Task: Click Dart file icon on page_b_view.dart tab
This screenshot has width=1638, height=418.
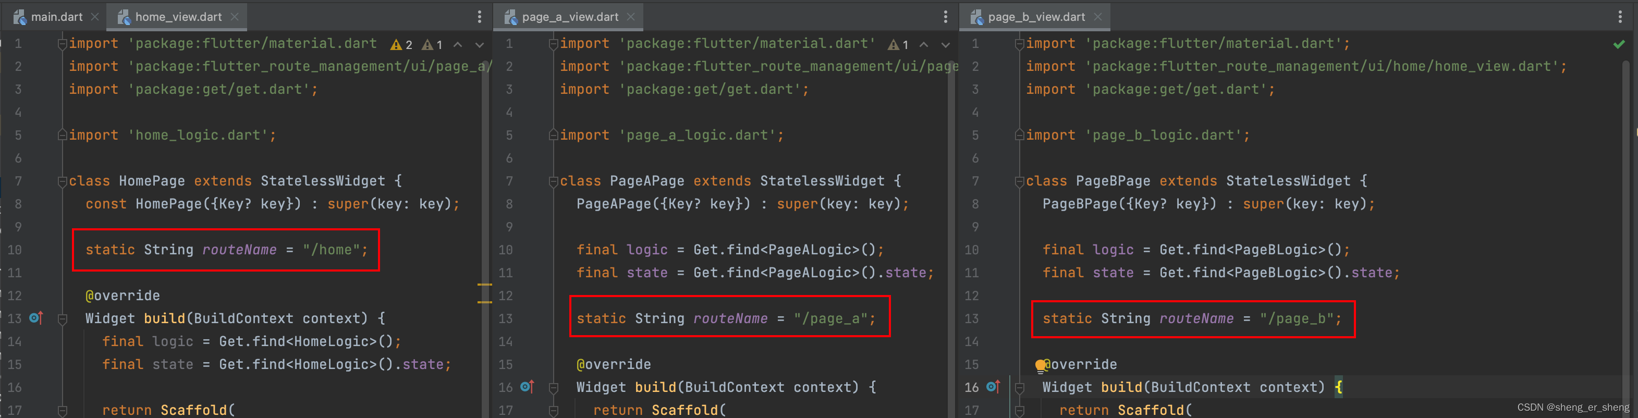Action: (977, 17)
